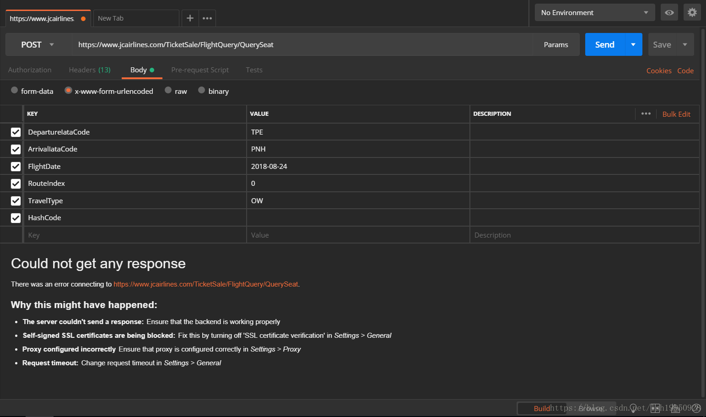The height and width of the screenshot is (417, 706).
Task: Switch to Build mode in status bar
Action: [x=542, y=408]
